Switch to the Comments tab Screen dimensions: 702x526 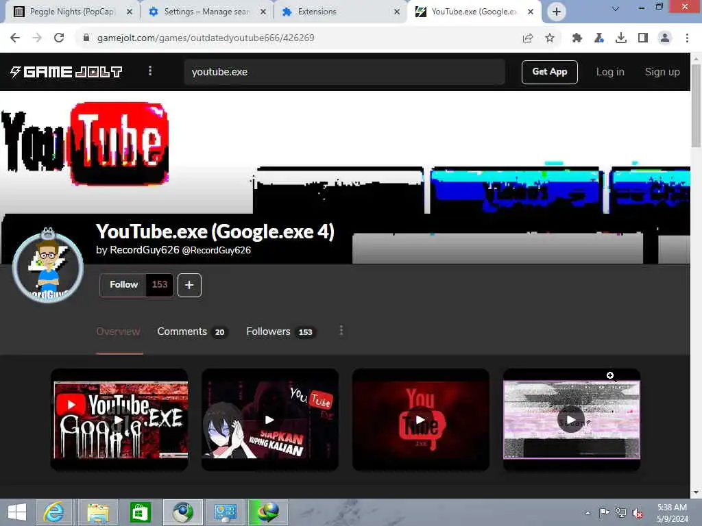pyautogui.click(x=193, y=331)
